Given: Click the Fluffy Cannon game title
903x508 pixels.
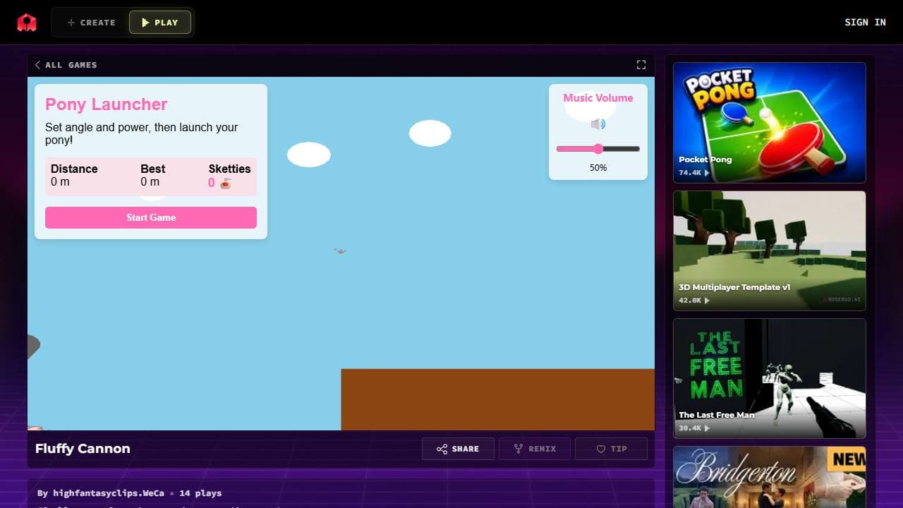Looking at the screenshot, I should point(83,449).
